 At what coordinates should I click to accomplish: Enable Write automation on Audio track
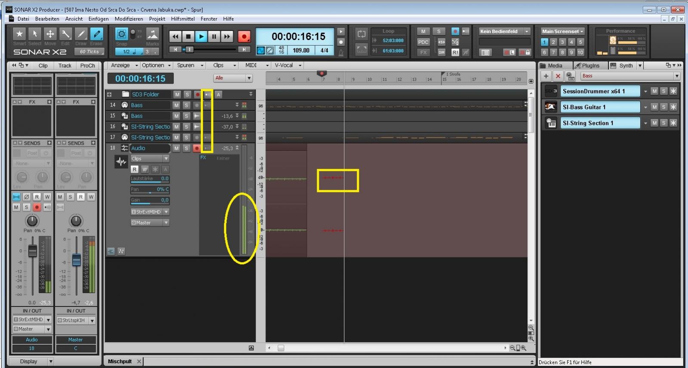145,169
